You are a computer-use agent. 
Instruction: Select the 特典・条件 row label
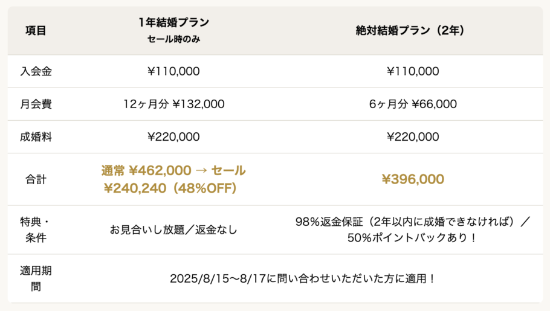coord(36,229)
